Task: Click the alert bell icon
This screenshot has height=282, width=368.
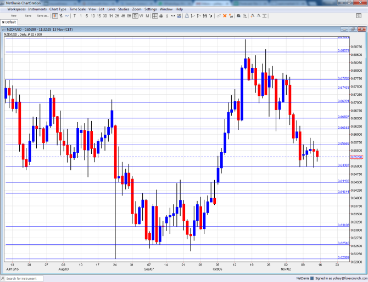Action: (187, 16)
